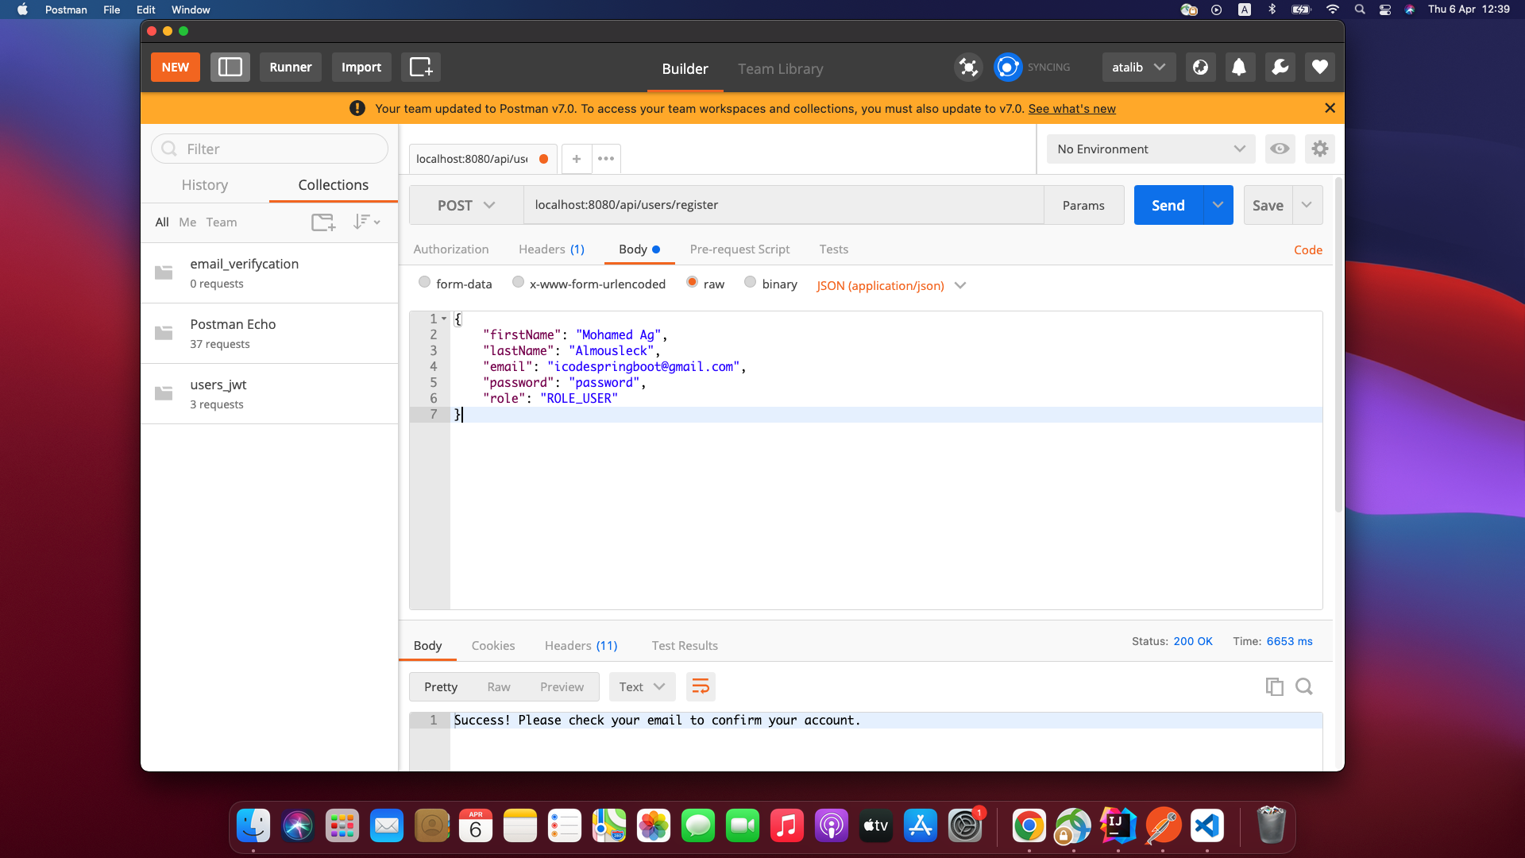Open settings using the wrench icon
The width and height of the screenshot is (1525, 858).
click(x=1280, y=67)
